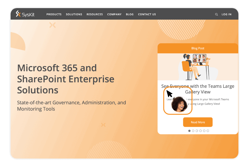The width and height of the screenshot is (249, 166).
Task: Click the smiling woman avatar photo
Action: point(179,104)
